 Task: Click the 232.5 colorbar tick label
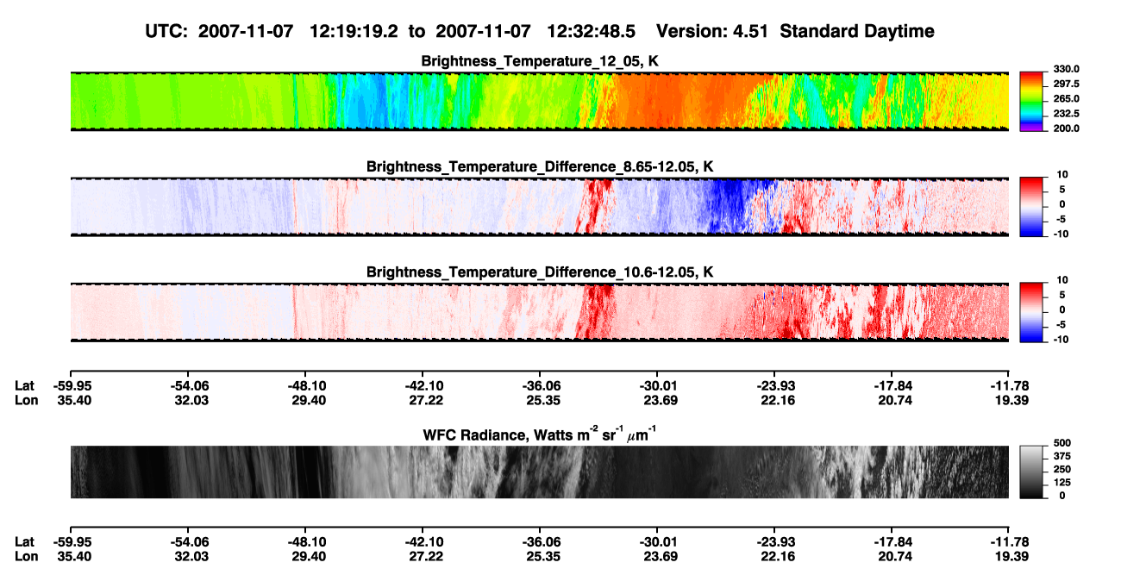click(x=1067, y=113)
